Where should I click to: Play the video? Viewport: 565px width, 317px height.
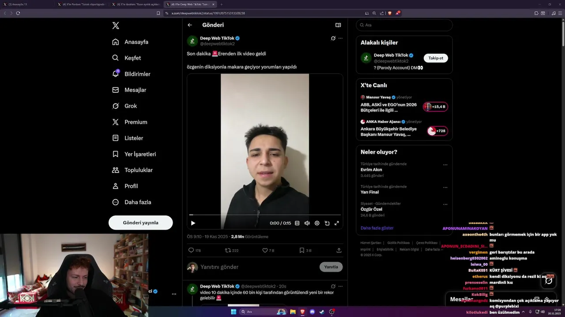[x=193, y=223]
